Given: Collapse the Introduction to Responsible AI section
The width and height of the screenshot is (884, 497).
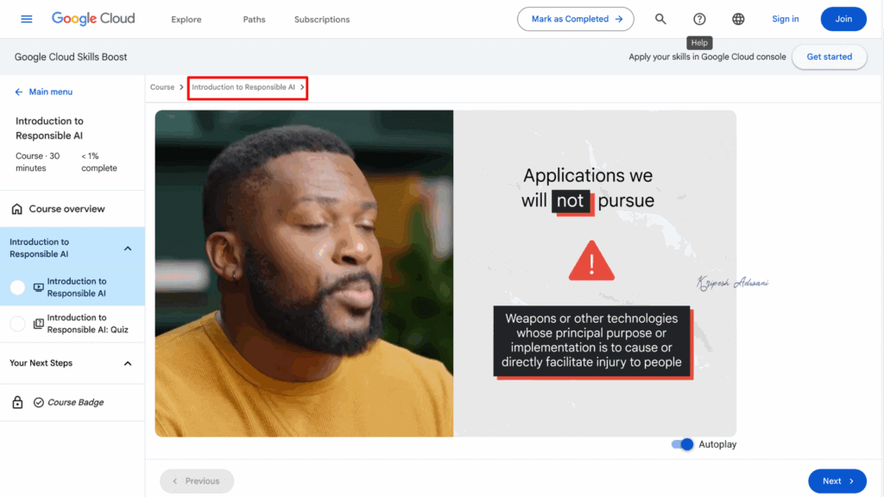Looking at the screenshot, I should tap(128, 248).
